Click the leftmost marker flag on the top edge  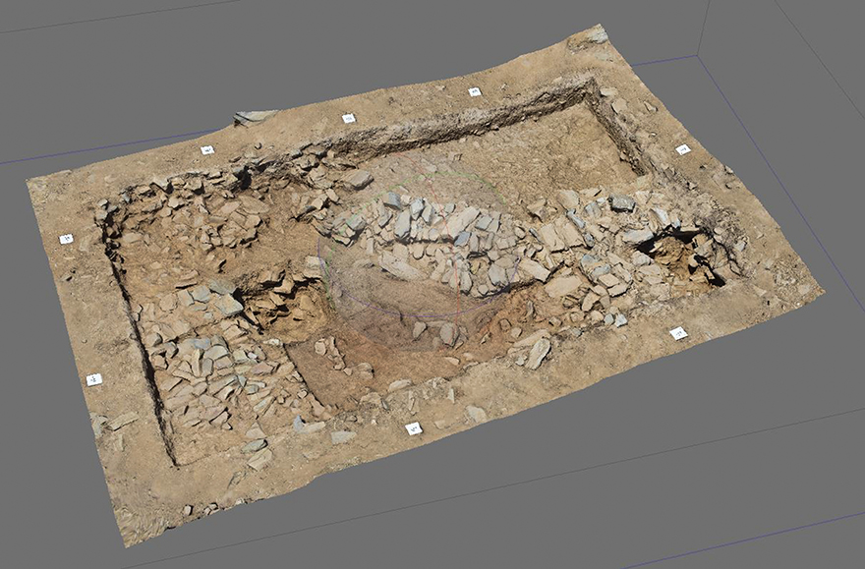point(206,150)
